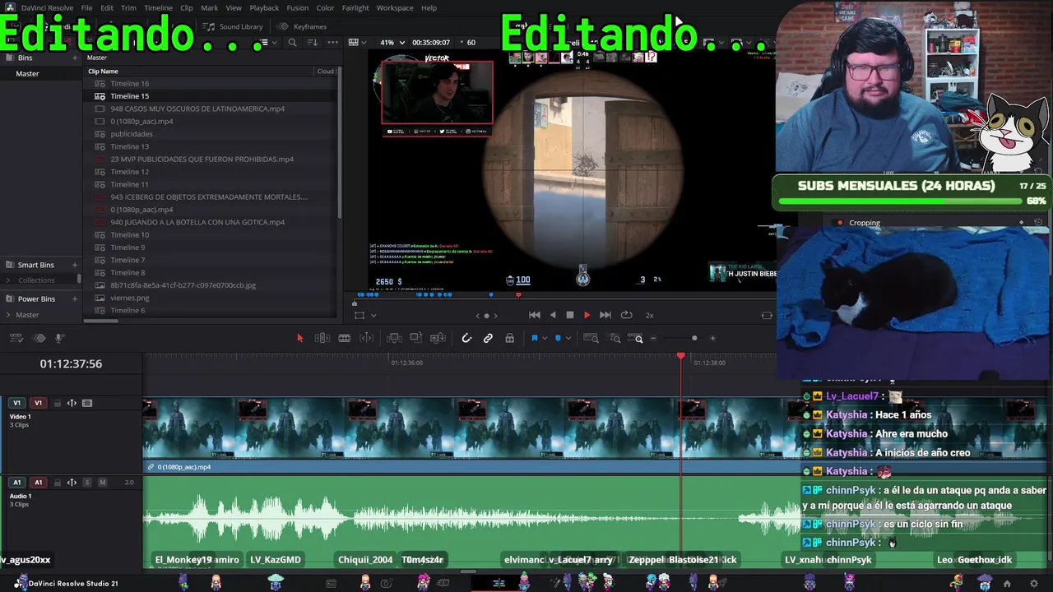Open media pool three-dots options menu
This screenshot has width=1053, height=592.
pos(332,42)
